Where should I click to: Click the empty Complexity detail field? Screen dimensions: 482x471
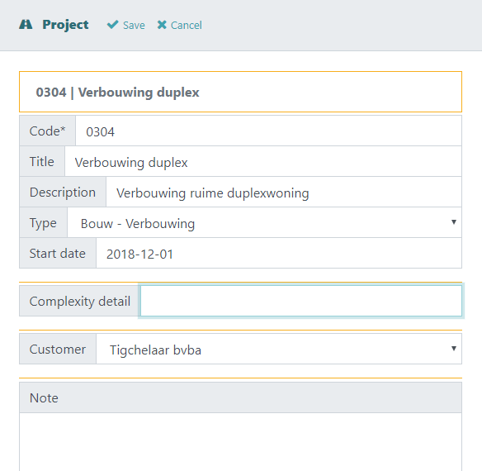coord(301,301)
